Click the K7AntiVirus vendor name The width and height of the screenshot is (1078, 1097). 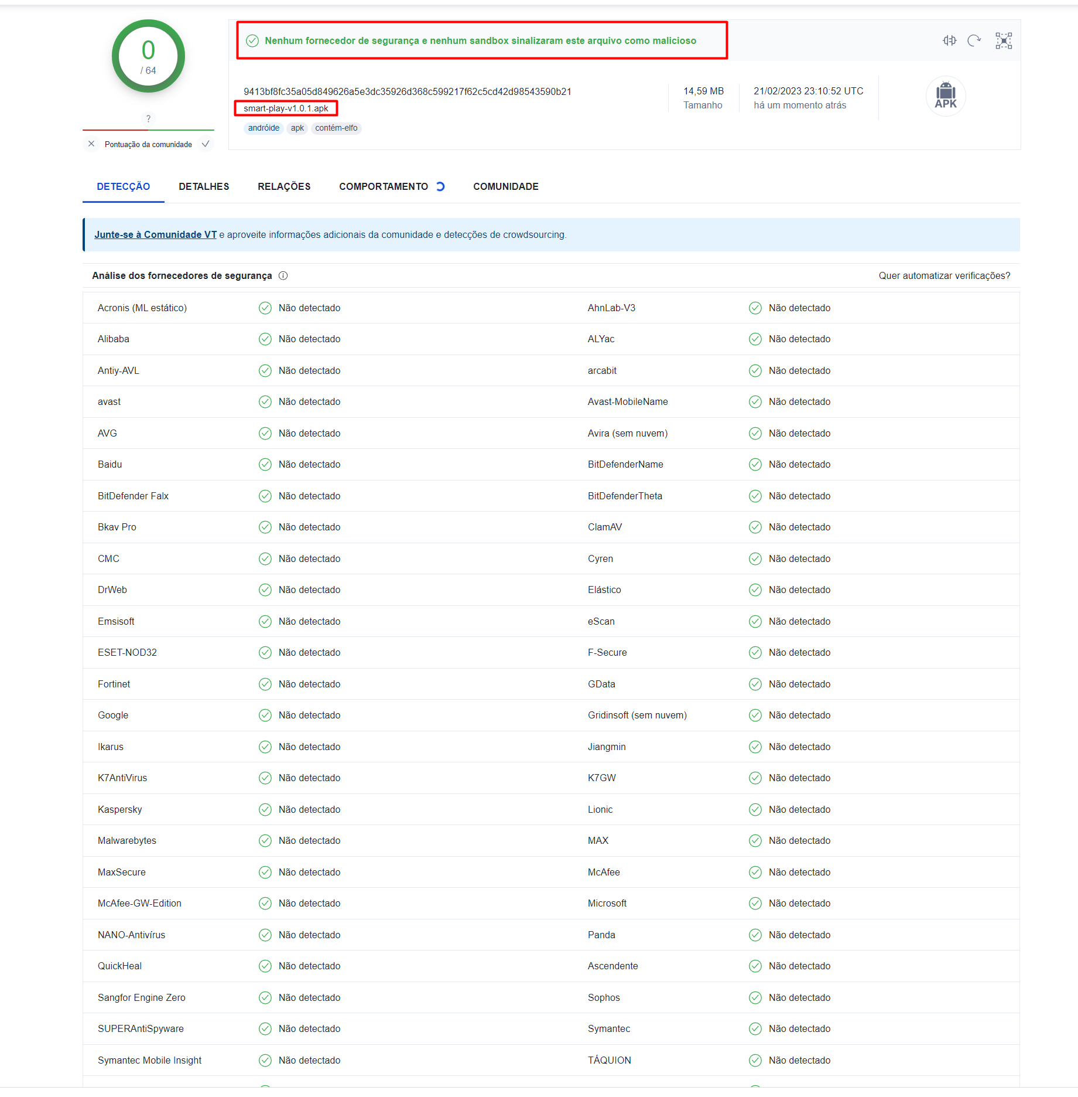click(122, 778)
